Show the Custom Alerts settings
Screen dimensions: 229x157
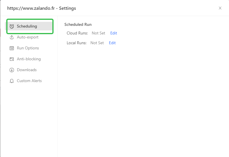click(29, 81)
